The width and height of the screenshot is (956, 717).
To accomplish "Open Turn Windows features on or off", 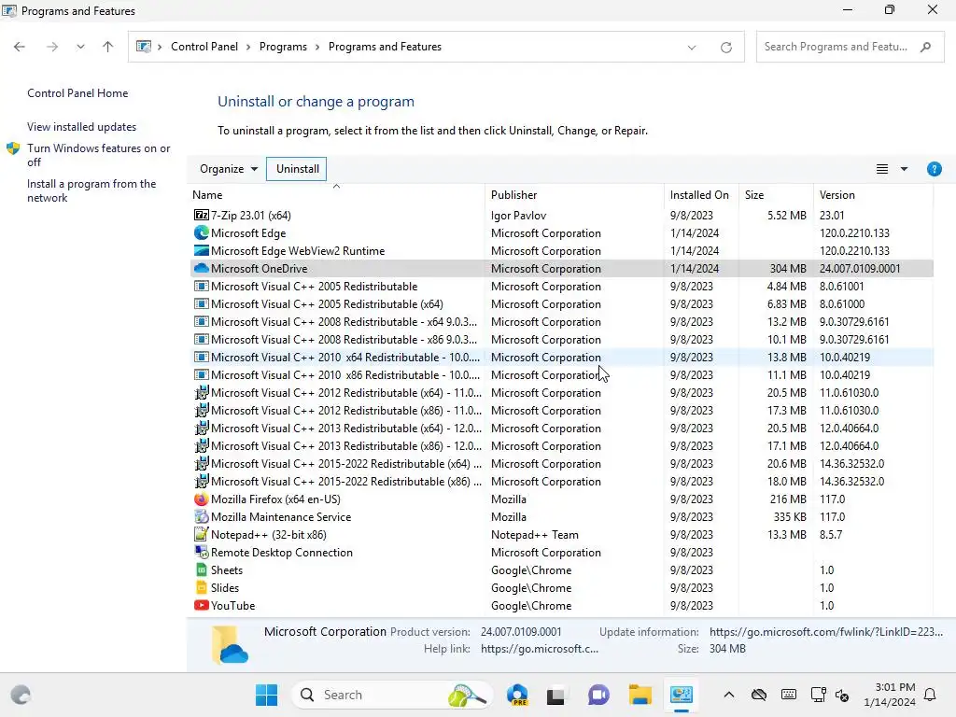I will [x=98, y=155].
